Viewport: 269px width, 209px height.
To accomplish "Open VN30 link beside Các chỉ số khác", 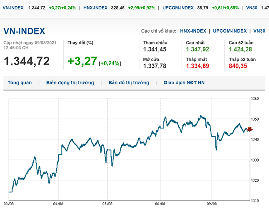I will 259,31.
